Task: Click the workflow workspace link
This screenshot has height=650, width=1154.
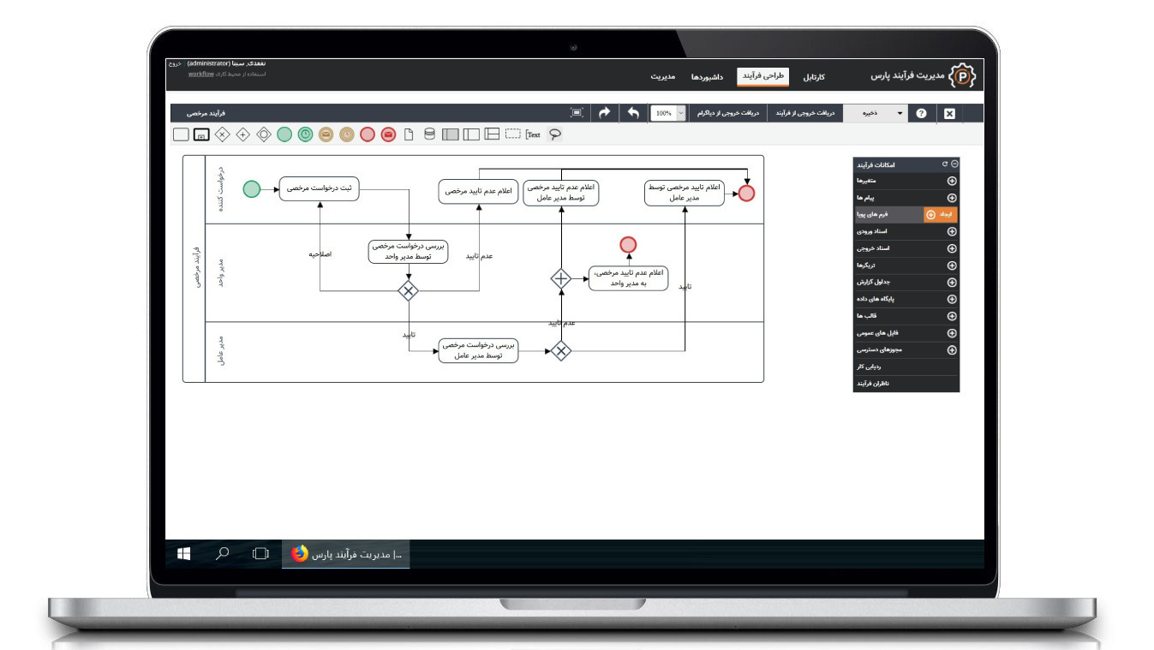Action: pos(201,74)
